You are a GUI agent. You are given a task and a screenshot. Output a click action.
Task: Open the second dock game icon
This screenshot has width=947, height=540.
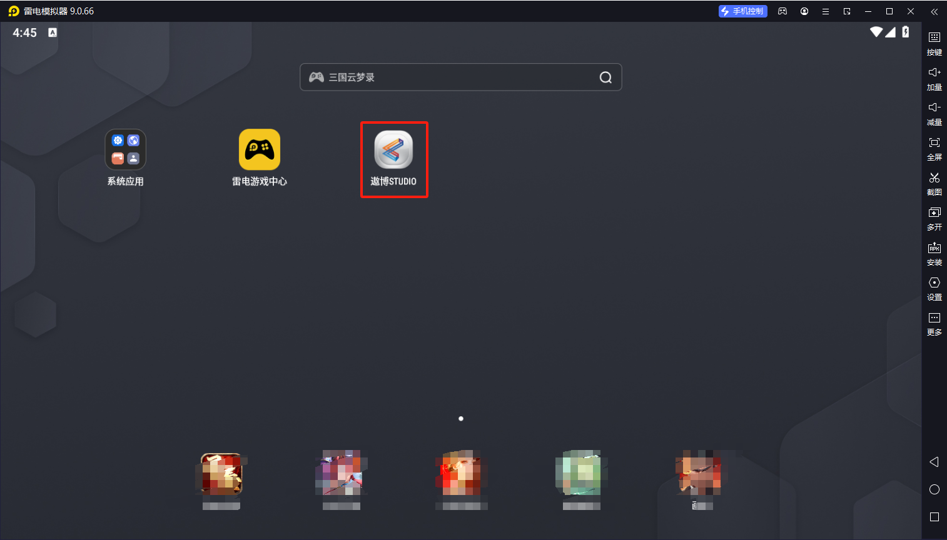pos(342,473)
